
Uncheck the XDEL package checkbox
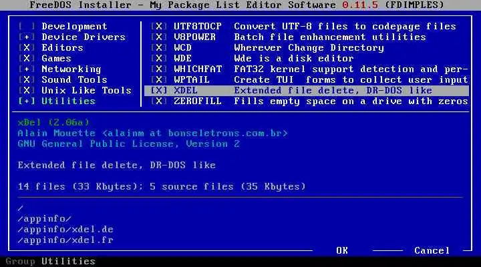tap(159, 91)
